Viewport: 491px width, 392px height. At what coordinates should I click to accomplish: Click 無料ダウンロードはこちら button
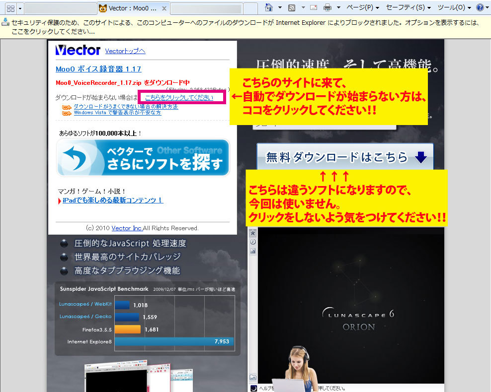pos(345,157)
